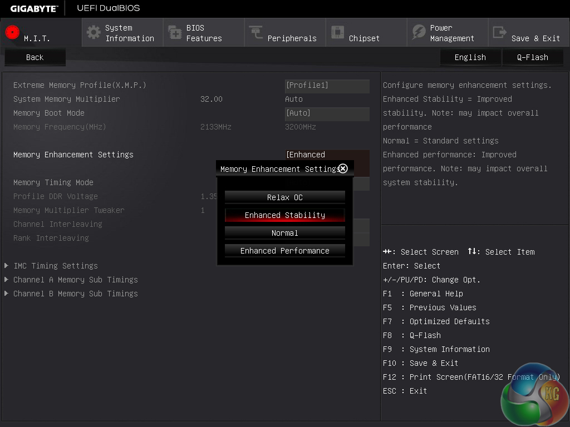Image resolution: width=570 pixels, height=427 pixels.
Task: Click the Power Management lightning icon
Action: (x=419, y=32)
